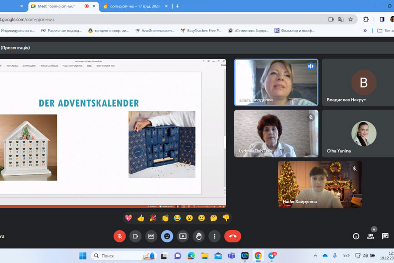Viewport: 394px width, 263px height.
Task: Open the meeting chat panel
Action: 385,236
